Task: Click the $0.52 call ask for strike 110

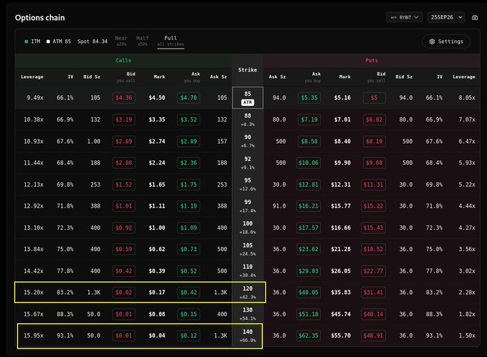Action: tap(188, 271)
